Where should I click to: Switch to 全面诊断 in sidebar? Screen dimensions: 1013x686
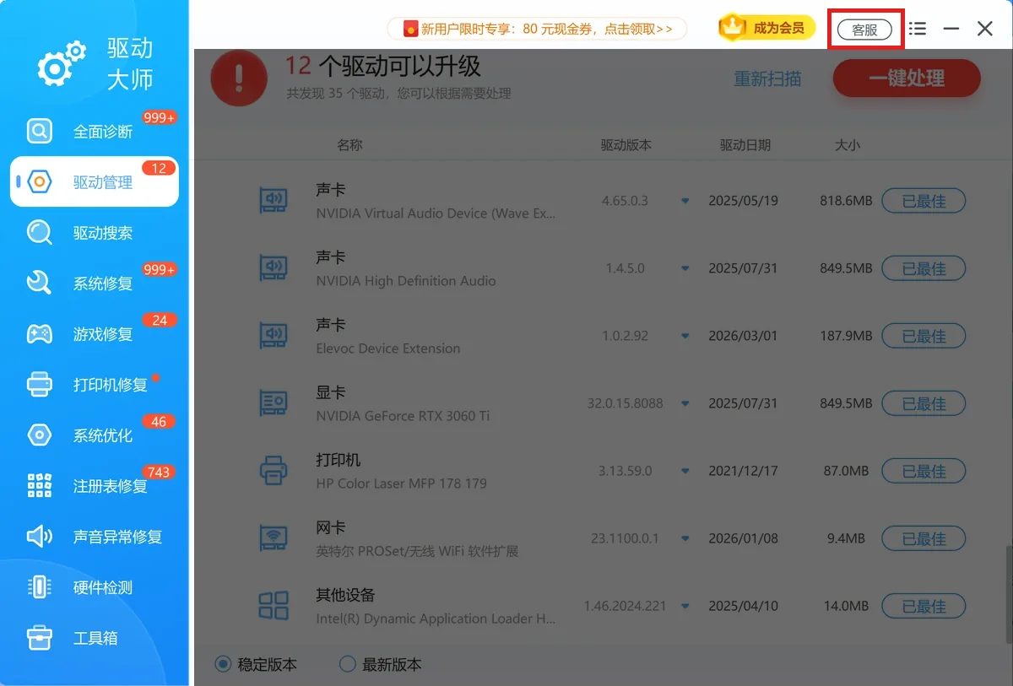[95, 132]
